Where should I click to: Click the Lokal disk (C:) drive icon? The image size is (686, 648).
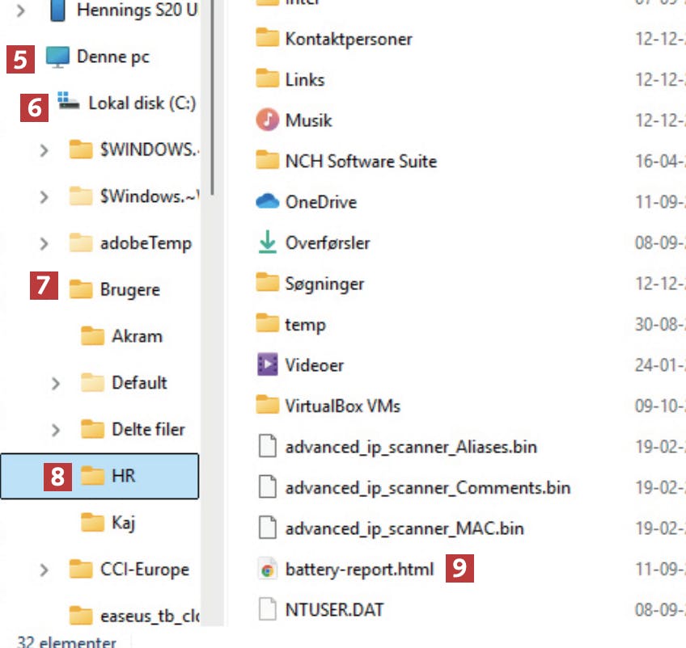69,103
